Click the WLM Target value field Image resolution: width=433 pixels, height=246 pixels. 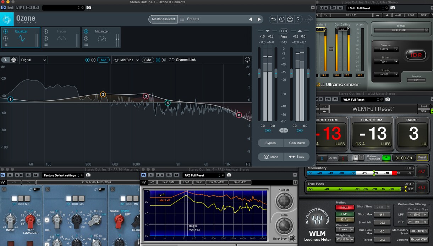coord(383,240)
